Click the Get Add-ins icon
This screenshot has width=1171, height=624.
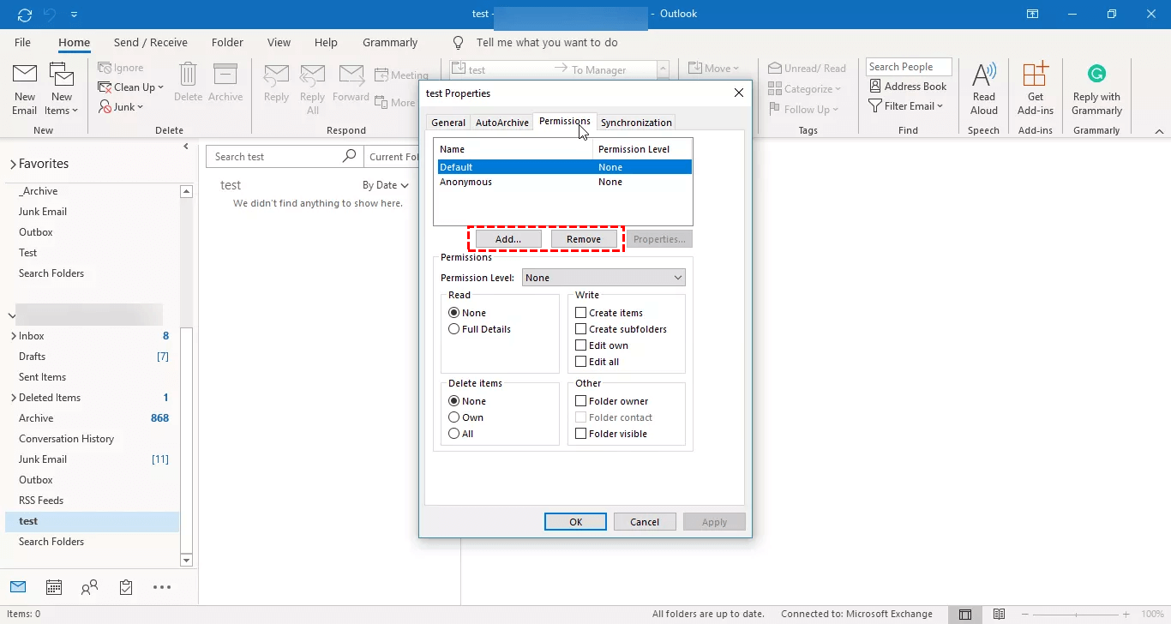[1036, 88]
